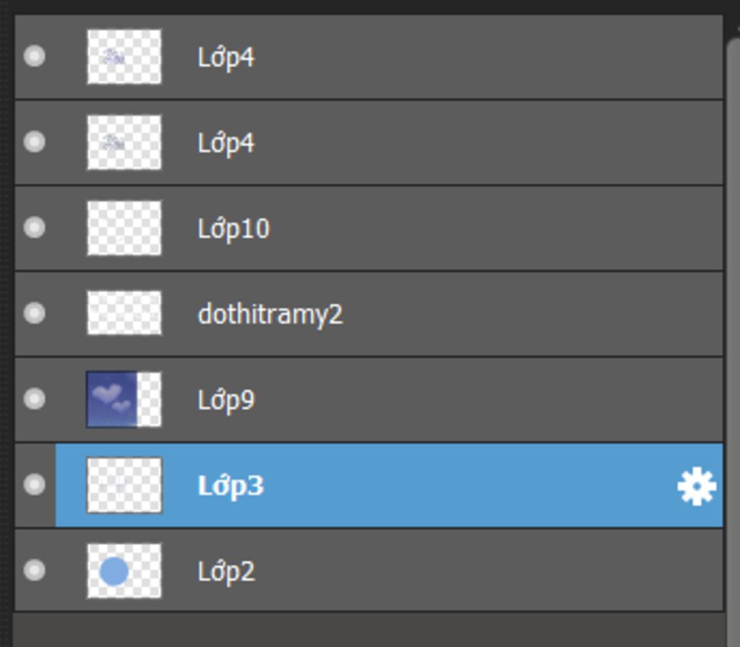Toggle visibility dot for dothitramy2
The width and height of the screenshot is (740, 647).
[35, 313]
